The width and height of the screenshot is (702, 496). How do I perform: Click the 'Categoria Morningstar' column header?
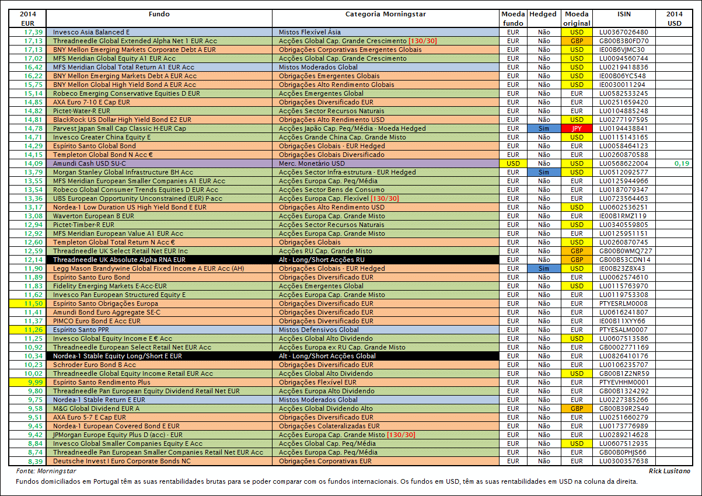(x=386, y=18)
